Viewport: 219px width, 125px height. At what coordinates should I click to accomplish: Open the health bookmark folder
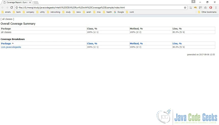tap(107, 12)
